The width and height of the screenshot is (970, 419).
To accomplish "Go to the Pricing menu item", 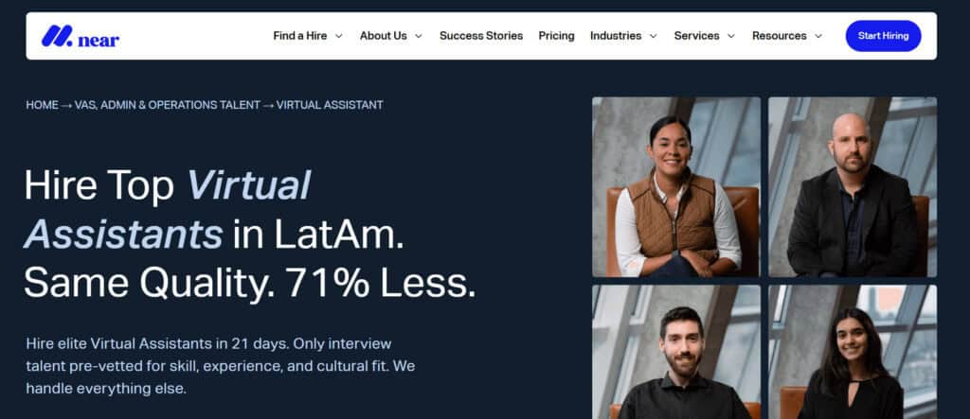I will click(556, 36).
